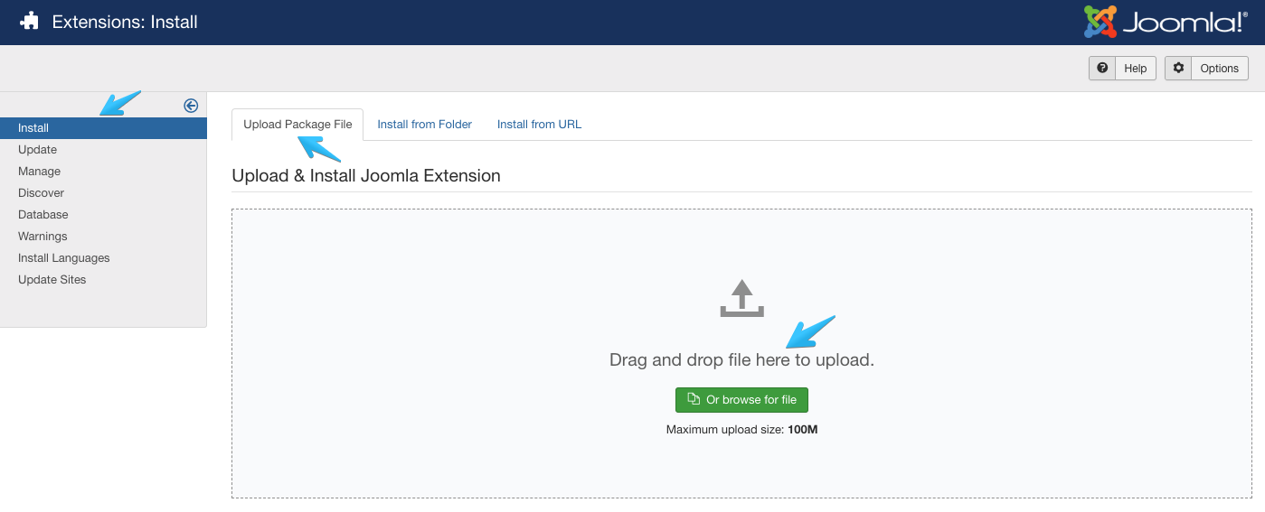Switch to Install from Folder tab

424,125
